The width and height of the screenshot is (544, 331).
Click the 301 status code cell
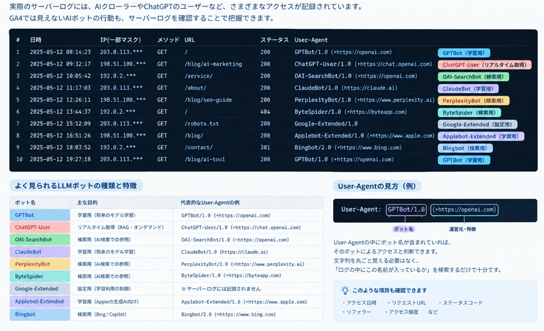point(265,147)
